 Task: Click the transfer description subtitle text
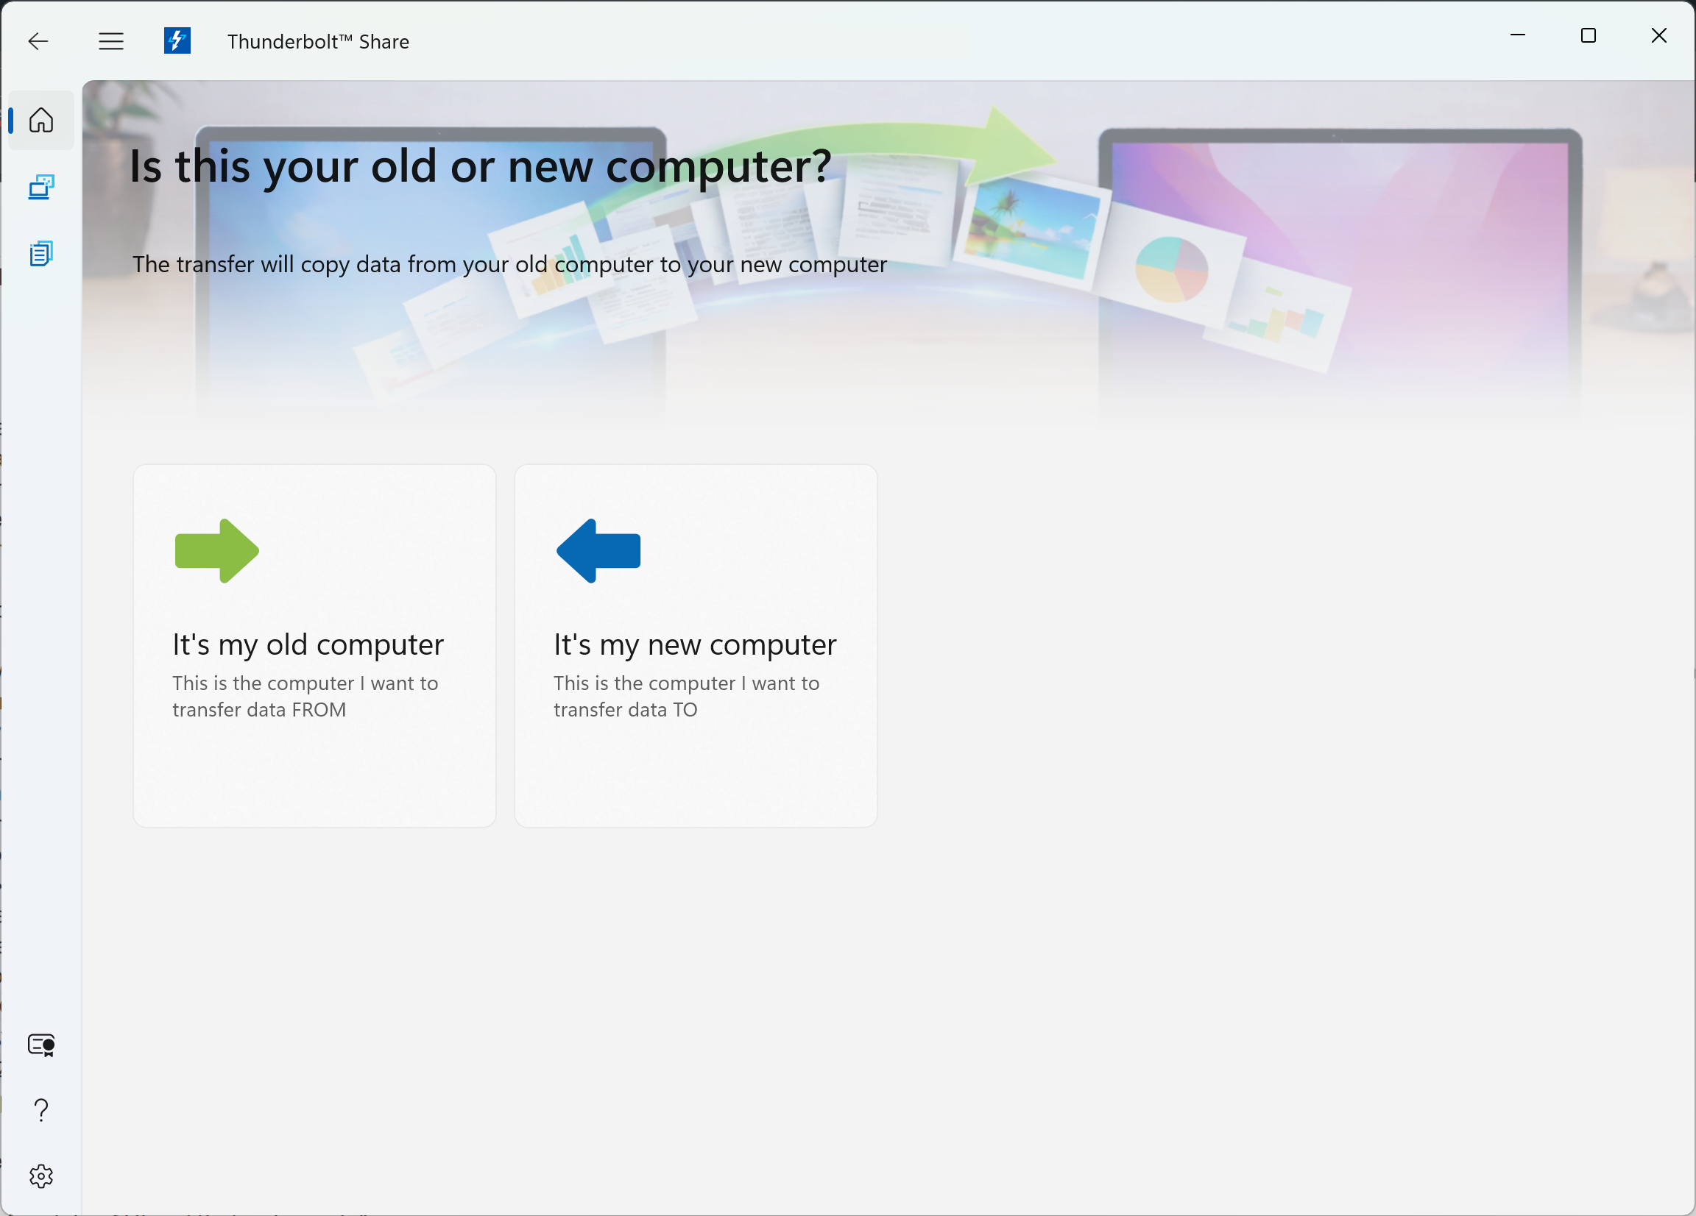click(x=509, y=264)
